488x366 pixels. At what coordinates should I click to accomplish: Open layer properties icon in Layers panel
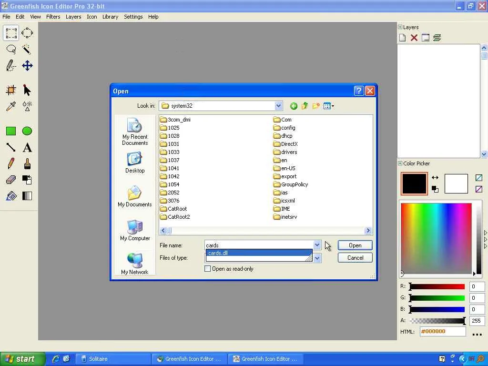coord(426,38)
